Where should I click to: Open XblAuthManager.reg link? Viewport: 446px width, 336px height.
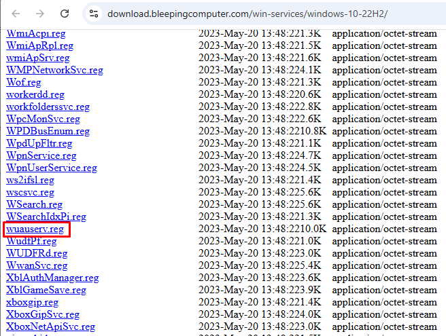(x=52, y=278)
